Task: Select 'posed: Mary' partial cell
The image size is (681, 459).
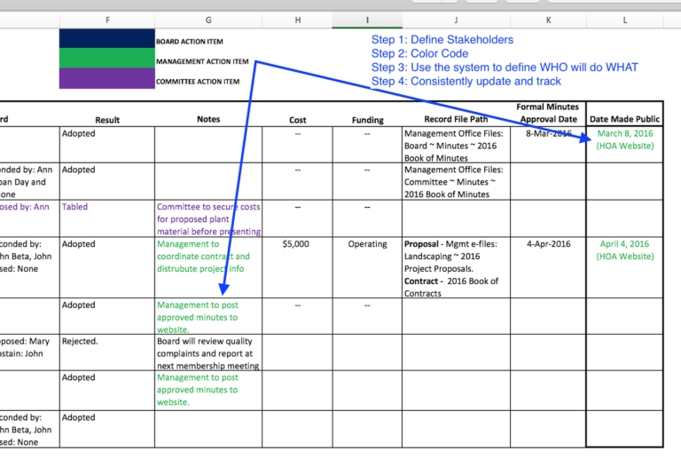Action: pyautogui.click(x=29, y=352)
